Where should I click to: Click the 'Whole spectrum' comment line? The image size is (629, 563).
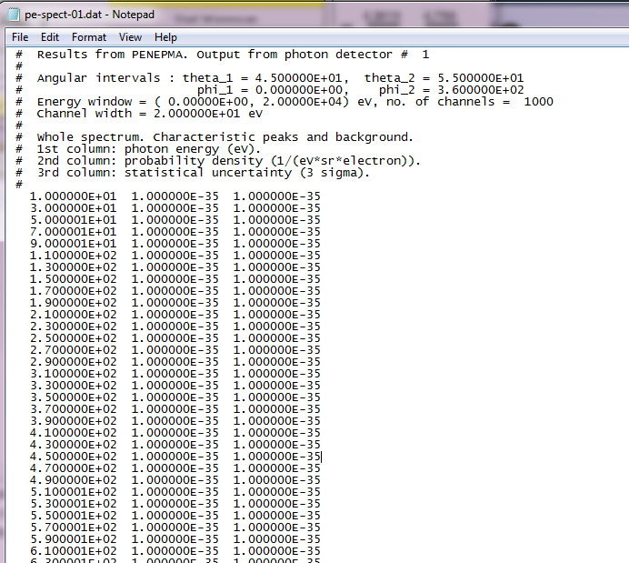224,137
